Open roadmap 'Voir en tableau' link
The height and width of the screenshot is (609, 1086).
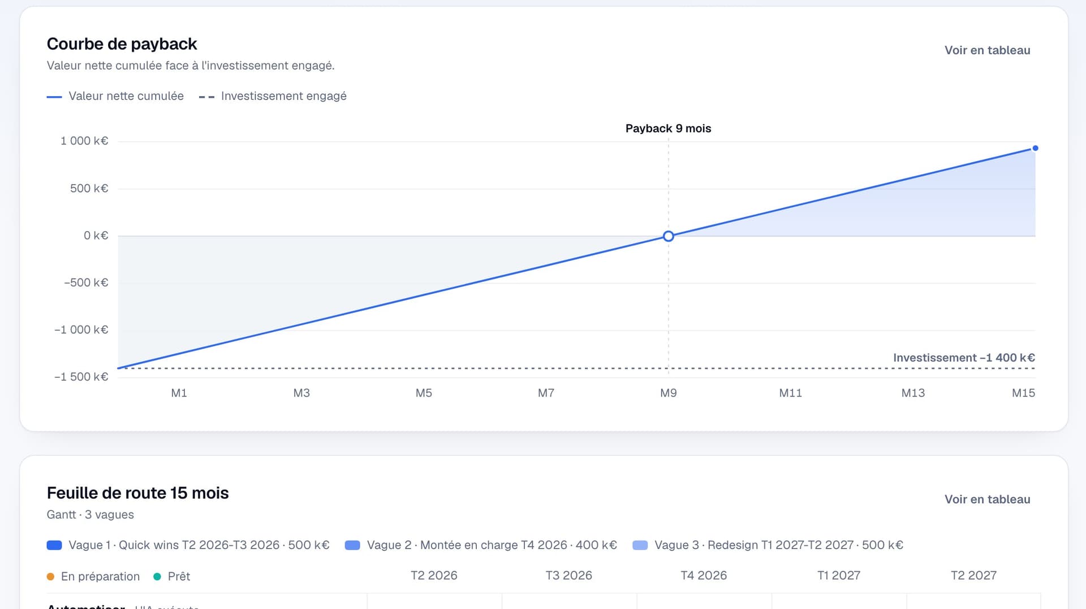(x=987, y=499)
